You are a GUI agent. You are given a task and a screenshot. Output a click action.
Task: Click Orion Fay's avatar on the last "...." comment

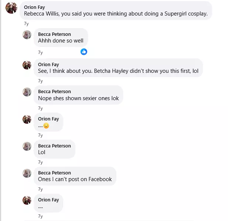point(27,200)
